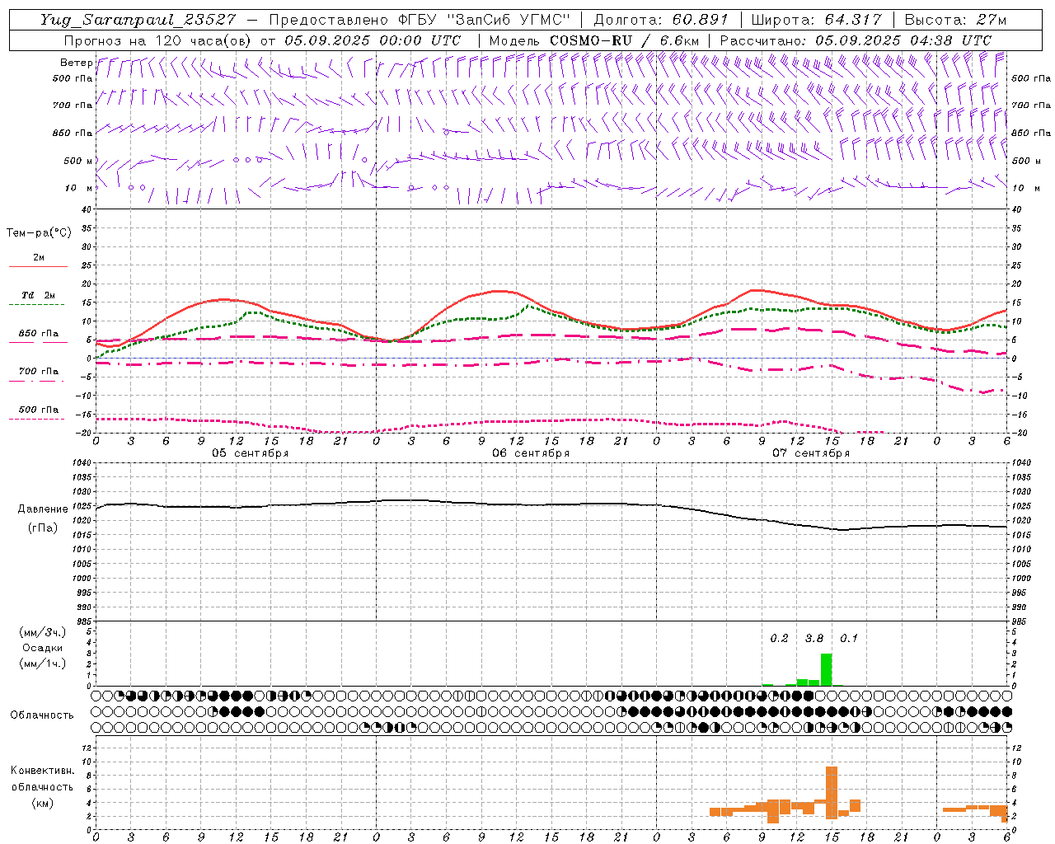Select the longitude value 60.891
1055x844 pixels.
tap(700, 20)
